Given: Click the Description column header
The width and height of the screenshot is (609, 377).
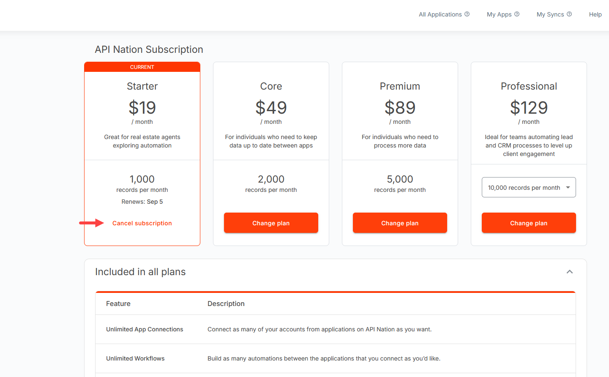Looking at the screenshot, I should tap(226, 303).
